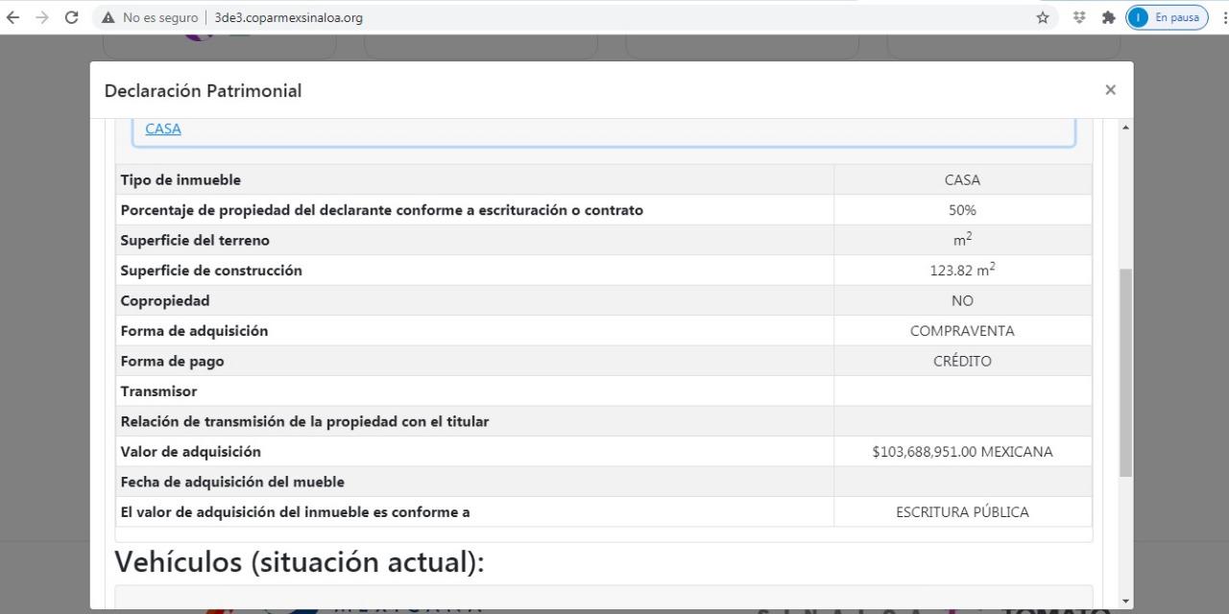Go back to the previous page
Screen dimensions: 1229x614
tap(12, 17)
